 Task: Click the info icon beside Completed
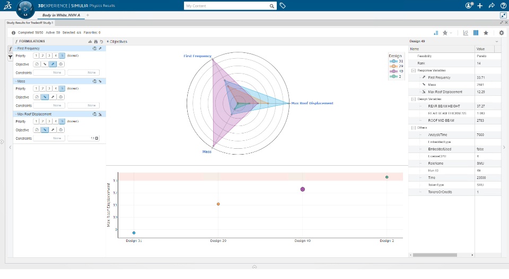click(13, 33)
